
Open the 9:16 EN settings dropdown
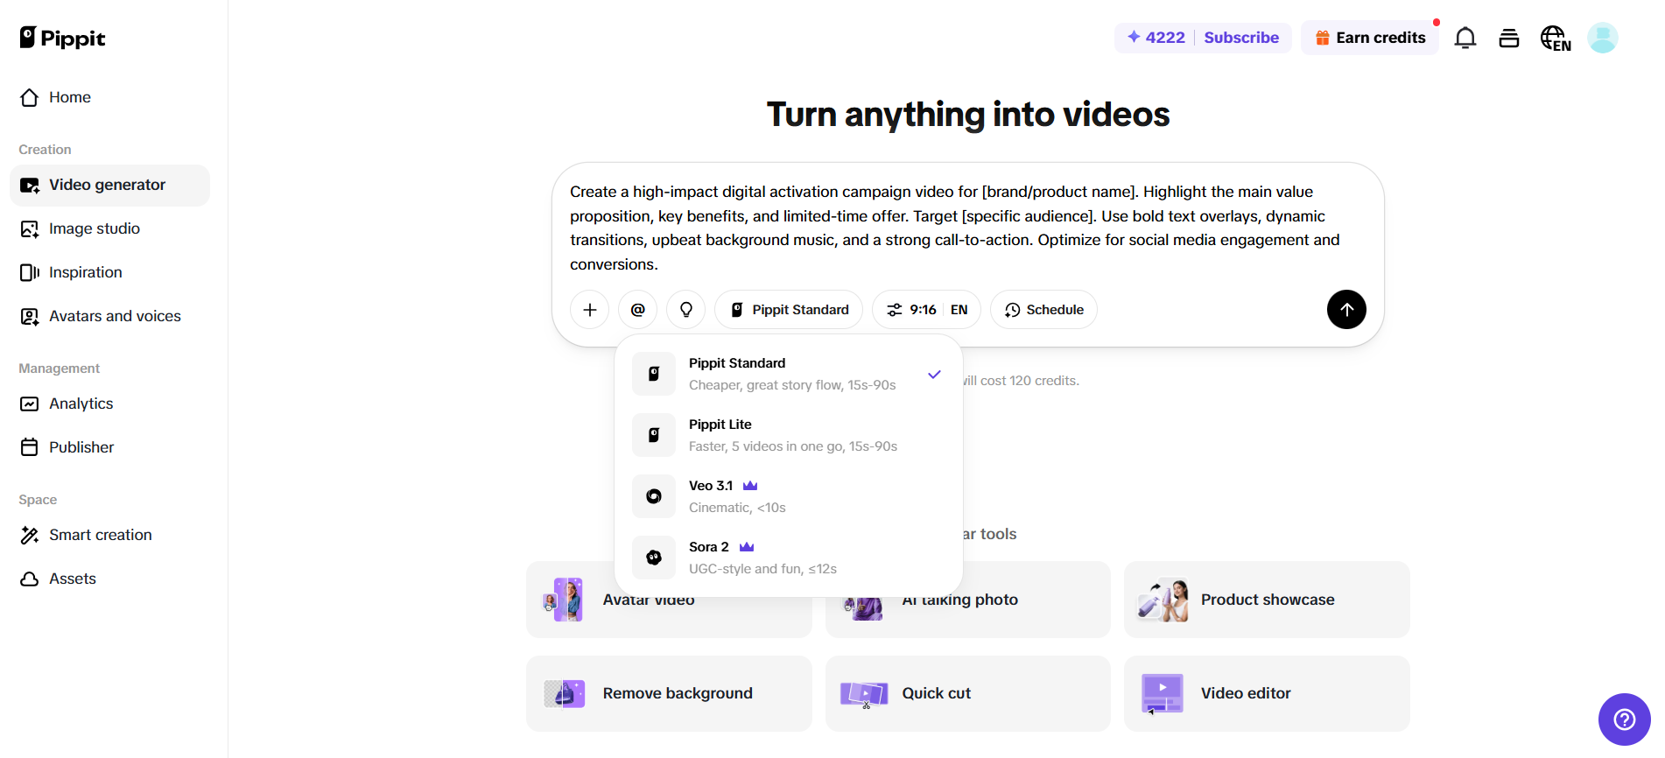(926, 310)
